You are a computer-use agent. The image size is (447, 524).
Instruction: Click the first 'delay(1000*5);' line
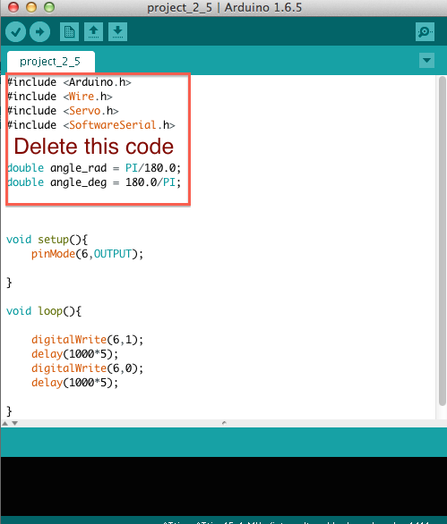74,354
